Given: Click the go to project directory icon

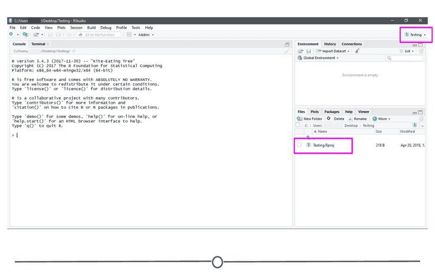Looking at the screenshot, I should pyautogui.click(x=415, y=125).
